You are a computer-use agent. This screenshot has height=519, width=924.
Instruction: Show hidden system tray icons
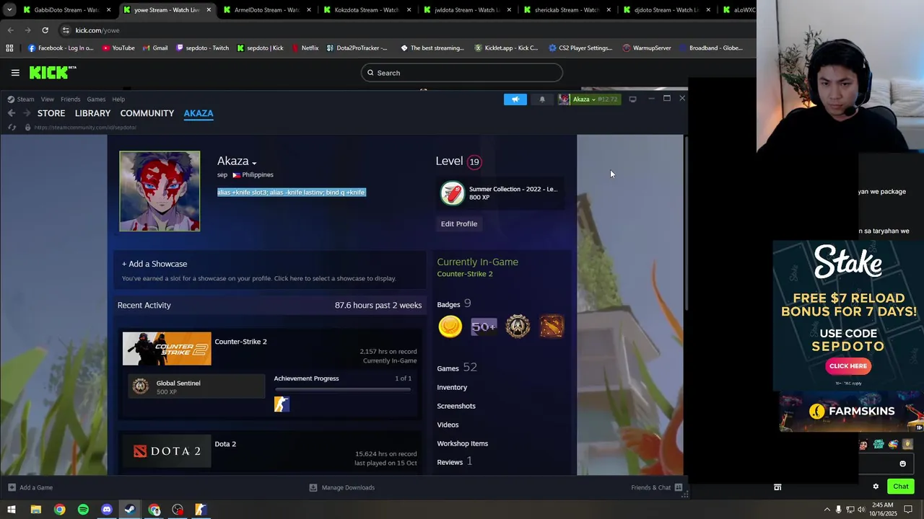[x=827, y=510]
